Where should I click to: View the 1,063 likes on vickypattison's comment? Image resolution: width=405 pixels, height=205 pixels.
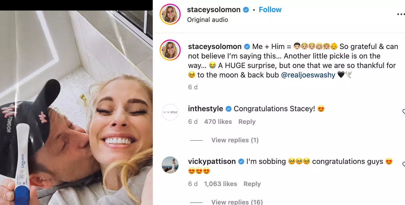pyautogui.click(x=220, y=184)
